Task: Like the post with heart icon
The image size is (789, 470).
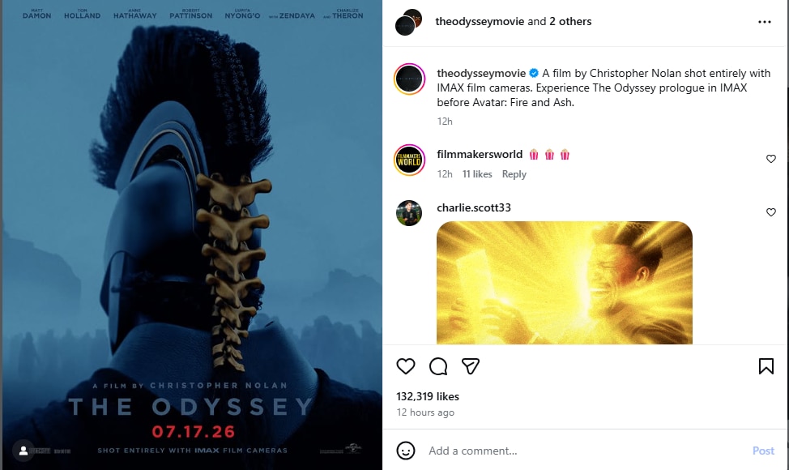Action: tap(406, 365)
